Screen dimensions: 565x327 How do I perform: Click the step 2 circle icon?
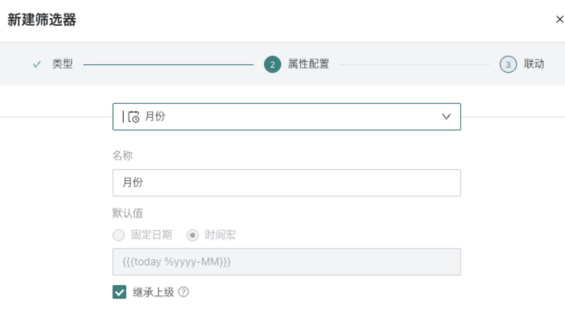[272, 64]
